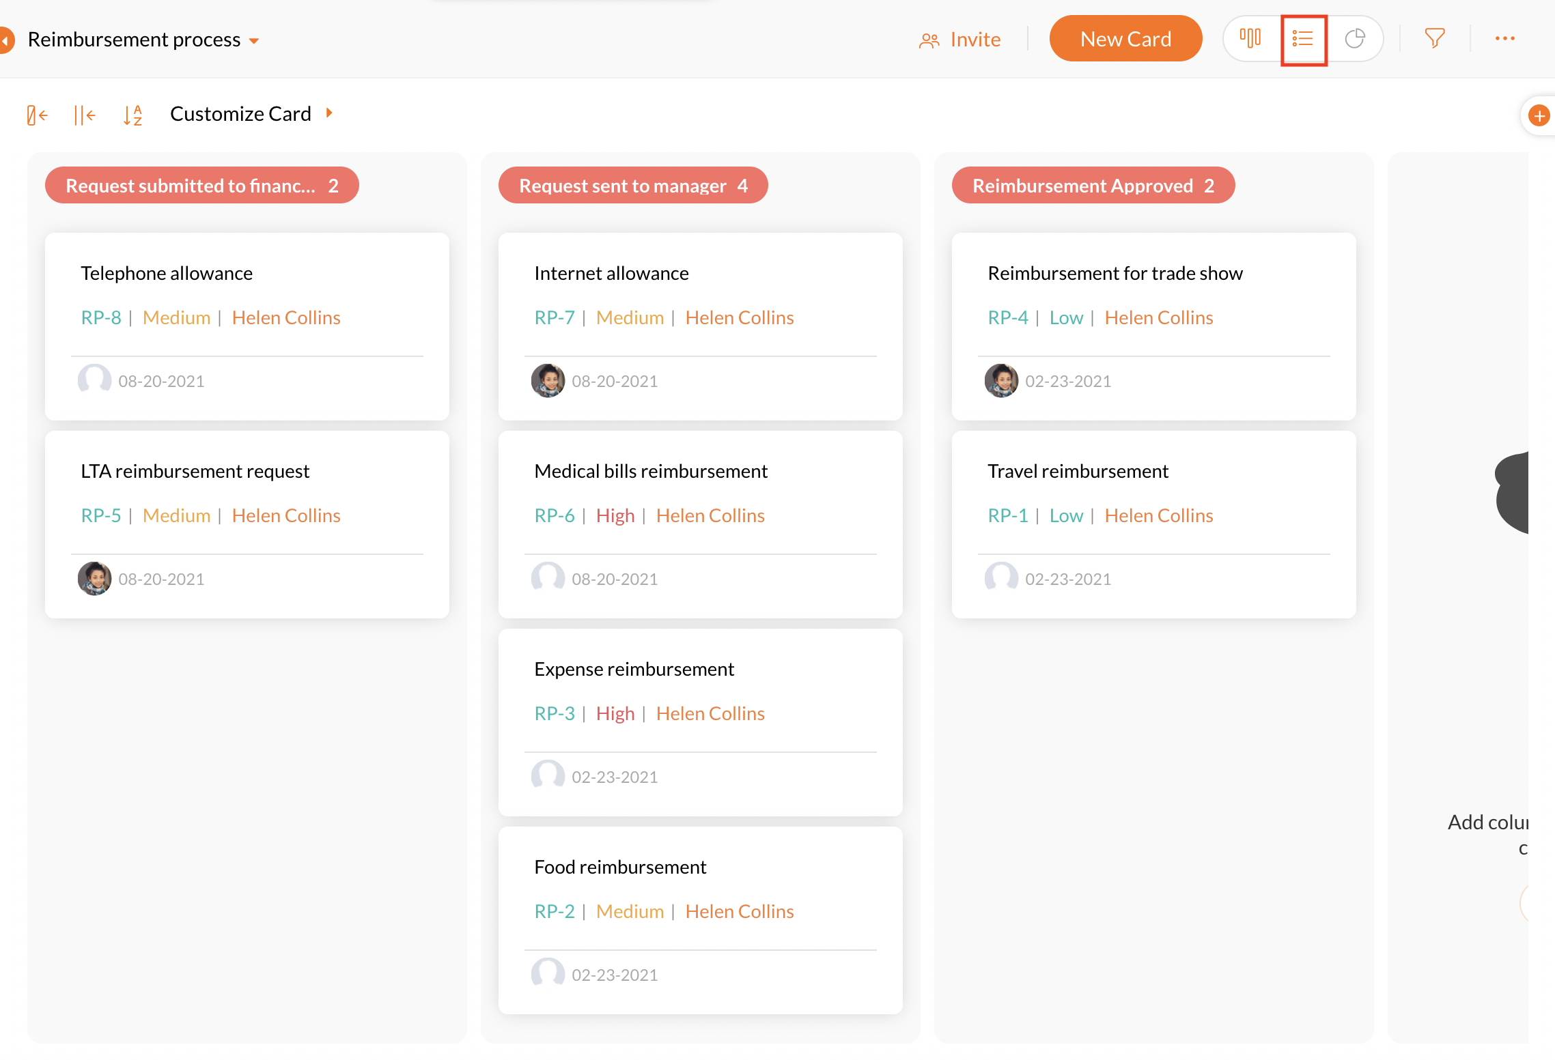Screen dimensions: 1555x1060
Task: Click the Invite people button
Action: click(x=960, y=40)
